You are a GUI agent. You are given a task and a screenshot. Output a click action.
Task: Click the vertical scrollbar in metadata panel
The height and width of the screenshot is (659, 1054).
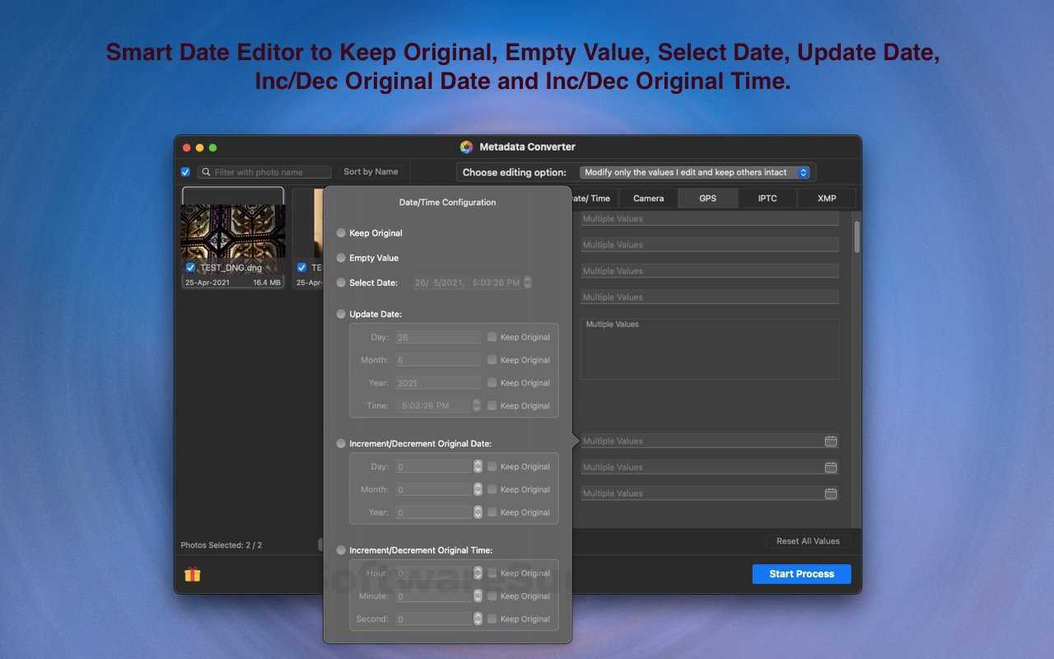[856, 237]
